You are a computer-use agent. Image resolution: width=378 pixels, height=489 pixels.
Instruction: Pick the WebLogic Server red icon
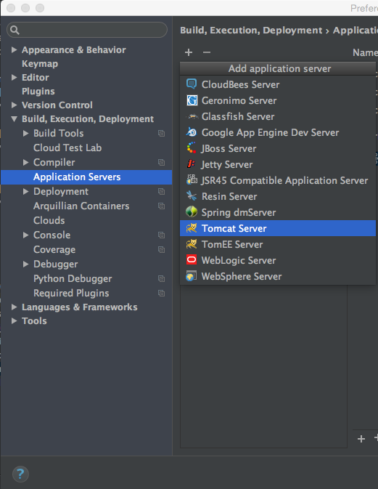pyautogui.click(x=192, y=260)
